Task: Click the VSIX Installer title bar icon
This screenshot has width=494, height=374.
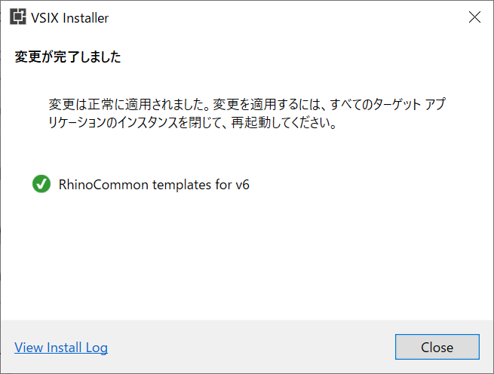Action: pos(18,17)
